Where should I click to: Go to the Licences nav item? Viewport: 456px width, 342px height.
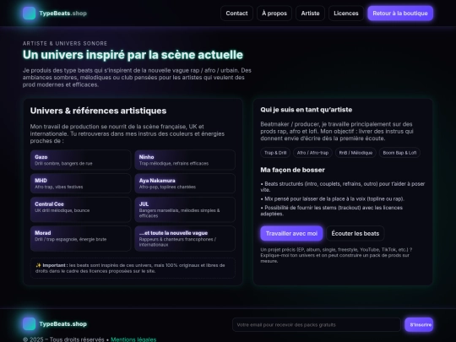[x=345, y=13]
